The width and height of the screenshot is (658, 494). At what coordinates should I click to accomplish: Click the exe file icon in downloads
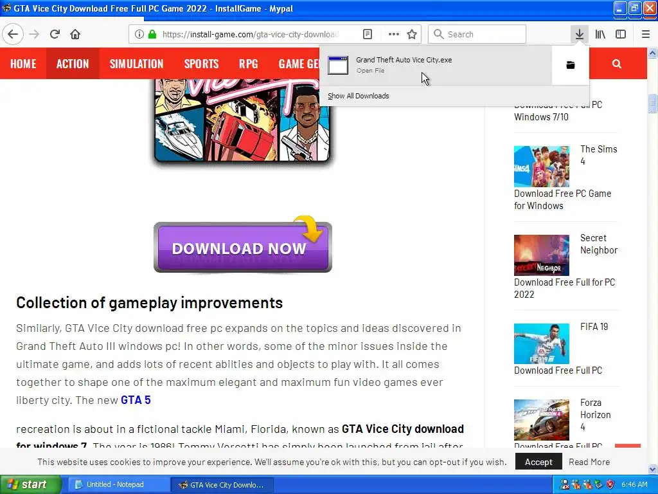[338, 65]
